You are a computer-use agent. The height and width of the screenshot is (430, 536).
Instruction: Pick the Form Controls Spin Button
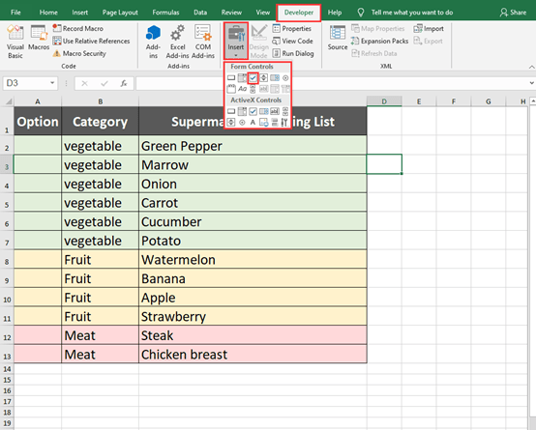tap(264, 78)
